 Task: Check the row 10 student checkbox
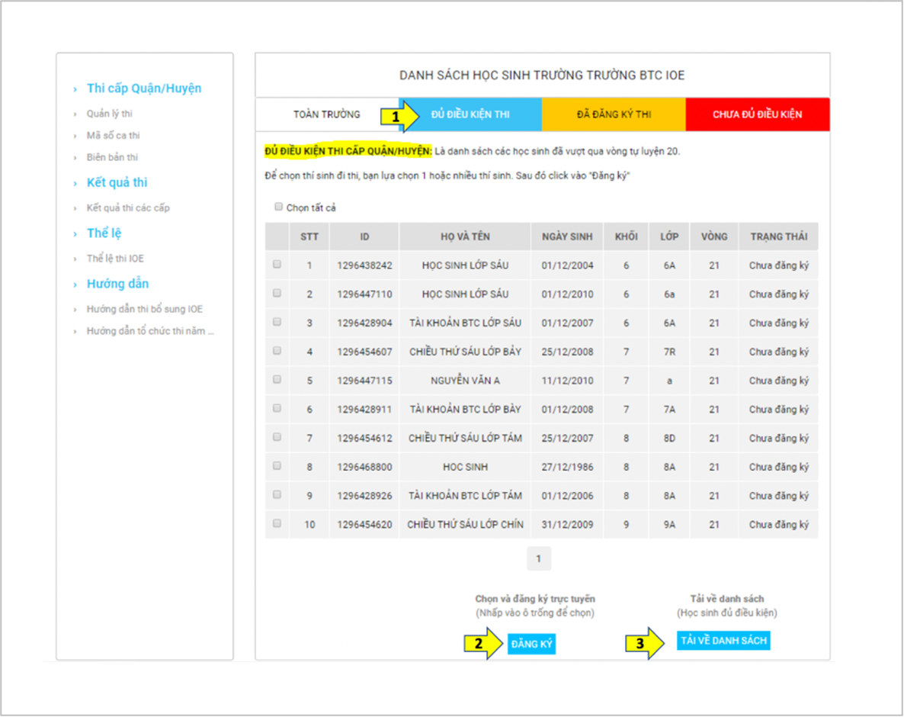277,524
